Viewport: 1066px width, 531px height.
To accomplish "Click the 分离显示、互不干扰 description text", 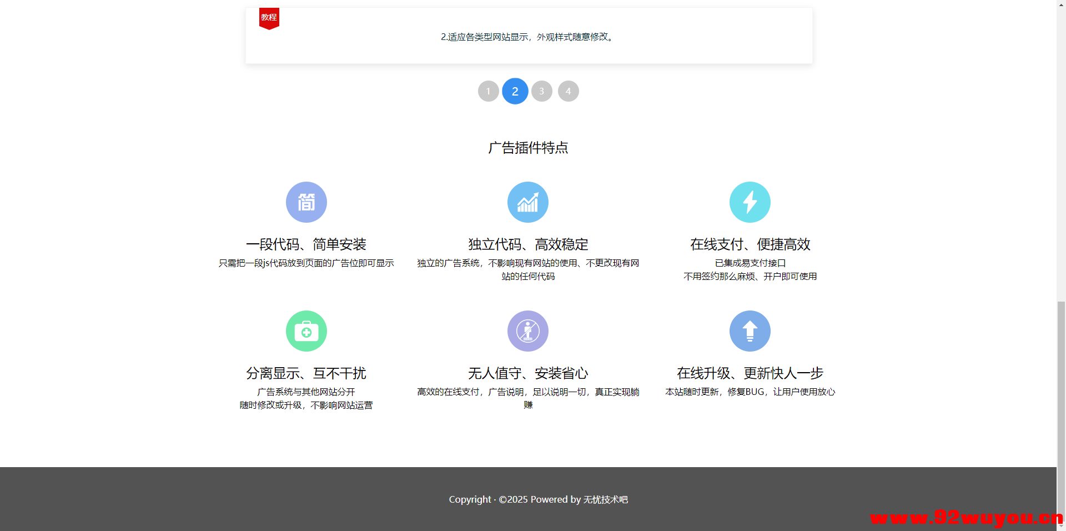I will point(306,398).
